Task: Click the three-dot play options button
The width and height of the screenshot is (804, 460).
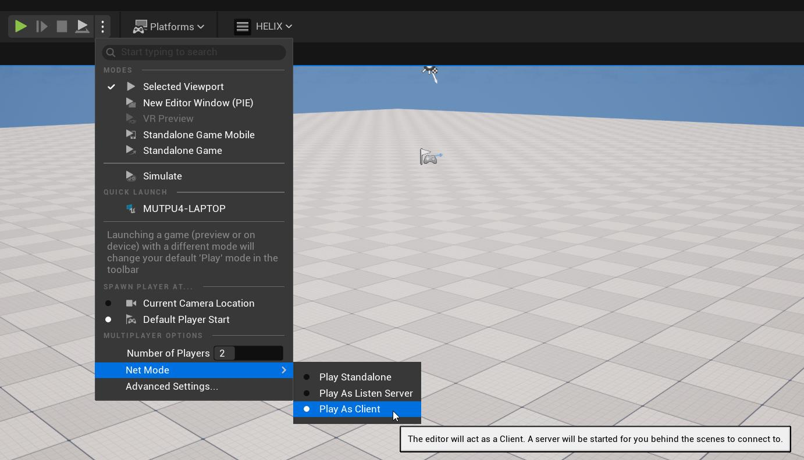Action: tap(102, 27)
